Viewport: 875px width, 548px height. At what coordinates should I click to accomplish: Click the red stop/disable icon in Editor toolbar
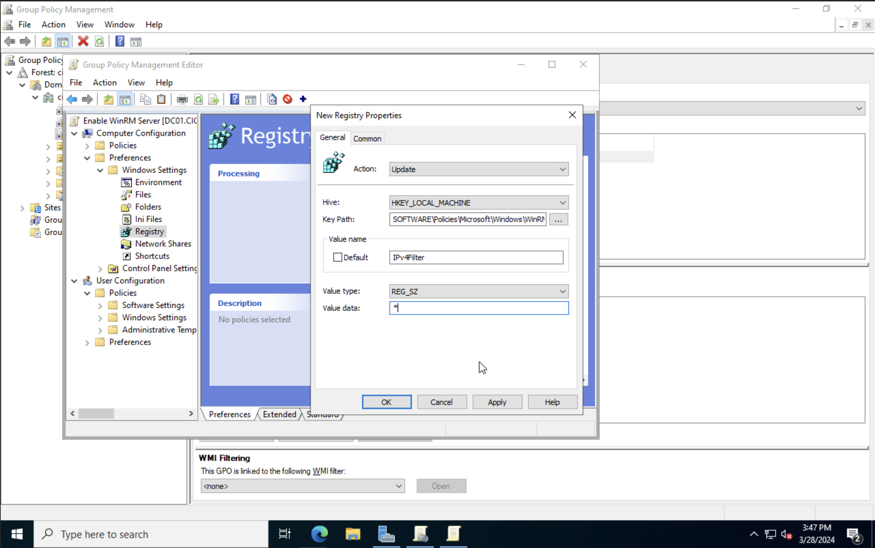click(287, 99)
